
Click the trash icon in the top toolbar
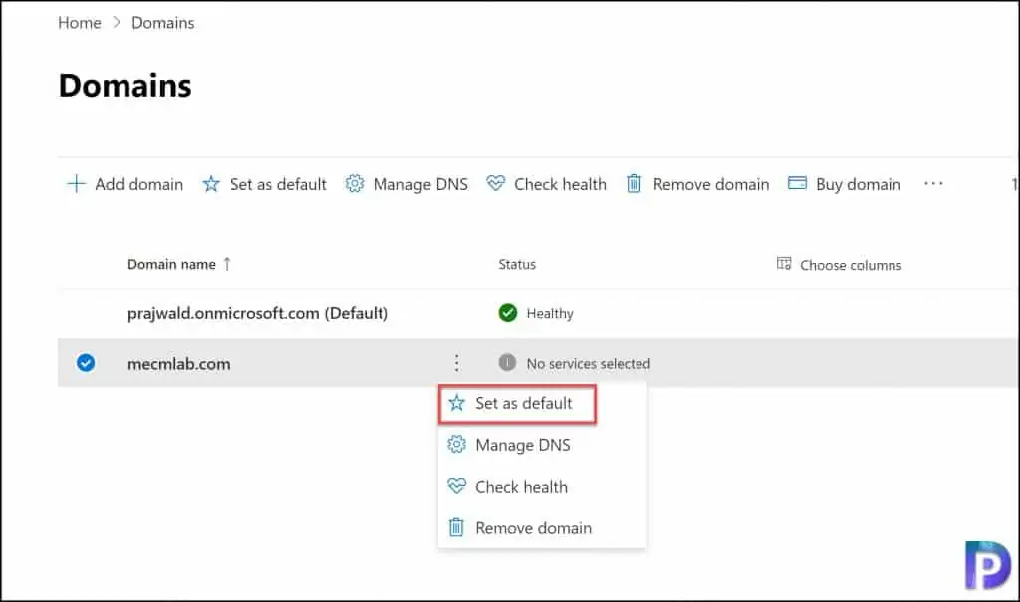[635, 184]
